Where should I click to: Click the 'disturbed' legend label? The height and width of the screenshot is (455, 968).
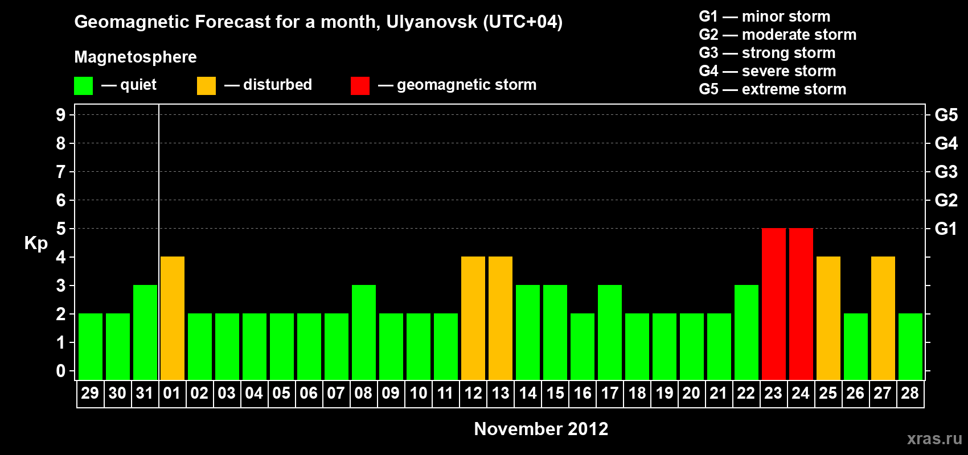pyautogui.click(x=277, y=85)
